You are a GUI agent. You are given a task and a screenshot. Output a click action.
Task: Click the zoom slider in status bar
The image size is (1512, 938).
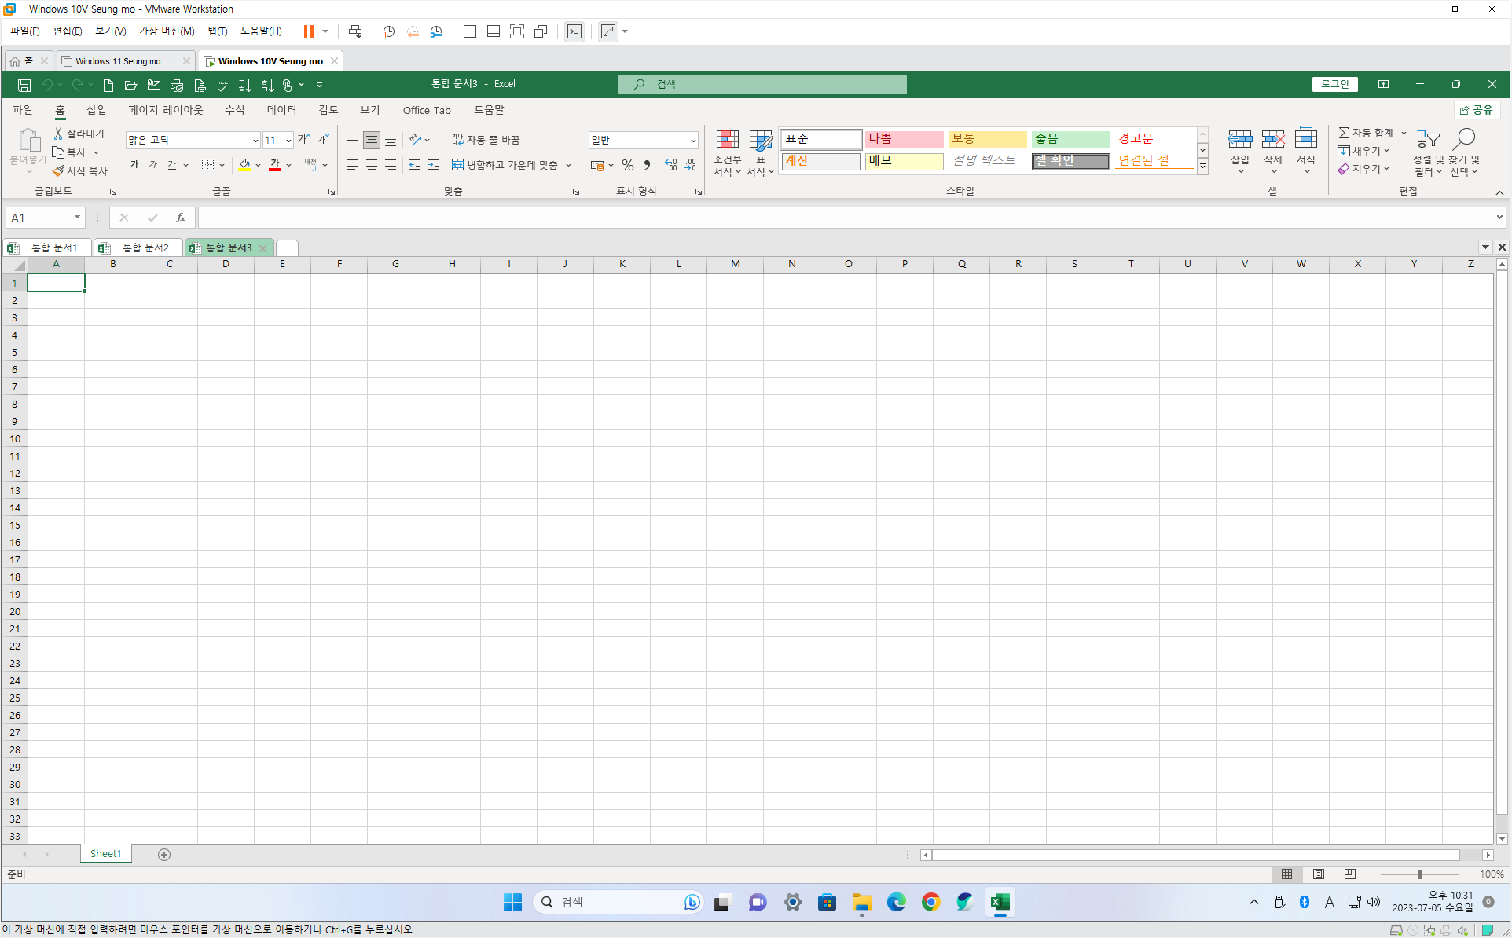pos(1420,874)
